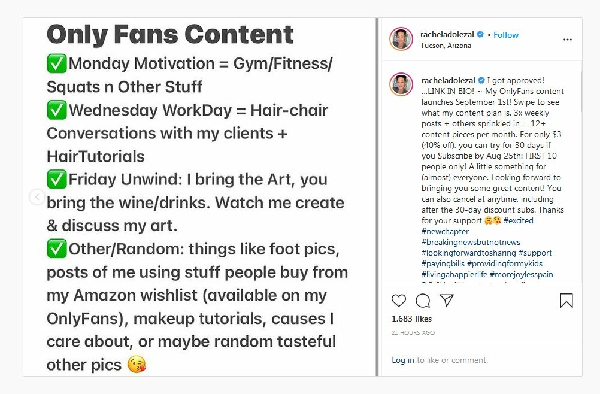This screenshot has height=394, width=600.
Task: Open the Tucson, Arizona location link
Action: pos(446,46)
